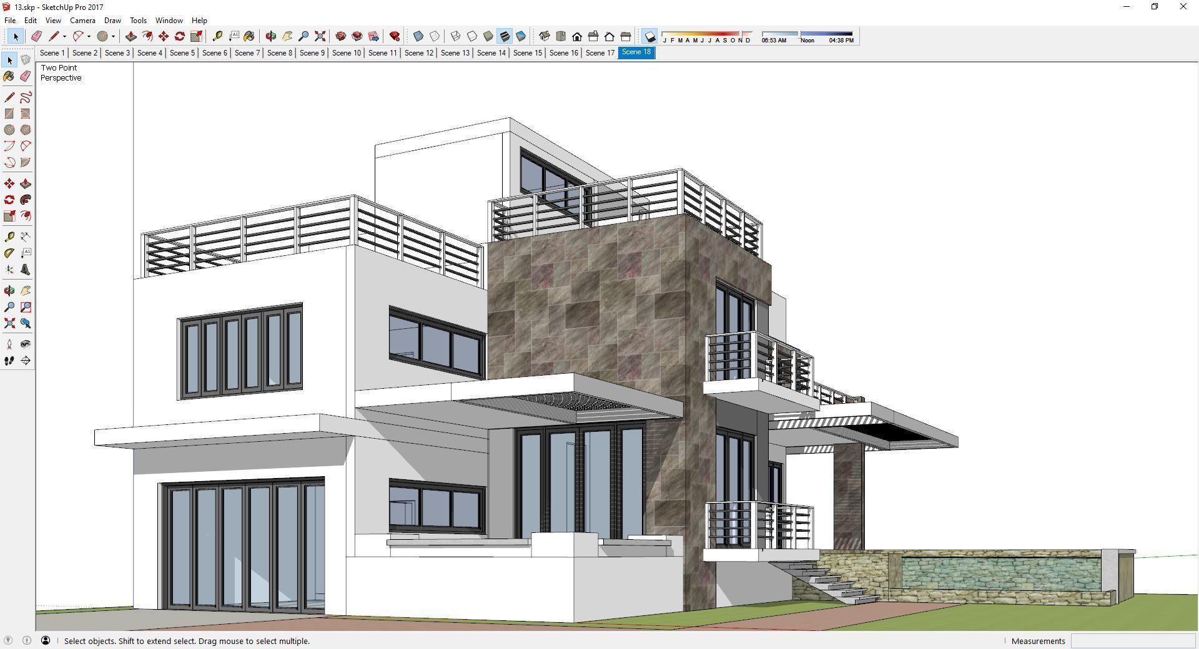Enable Hidden Line face style
The height and width of the screenshot is (649, 1199).
point(472,36)
